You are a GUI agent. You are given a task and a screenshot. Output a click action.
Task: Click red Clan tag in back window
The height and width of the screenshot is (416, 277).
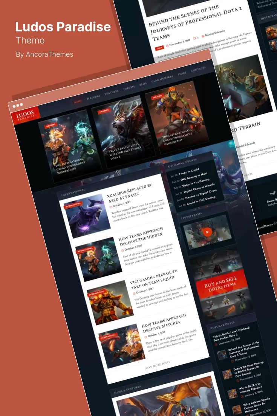pos(159,48)
